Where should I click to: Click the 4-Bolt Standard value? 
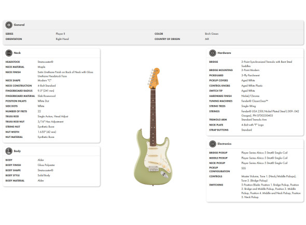click(47, 86)
